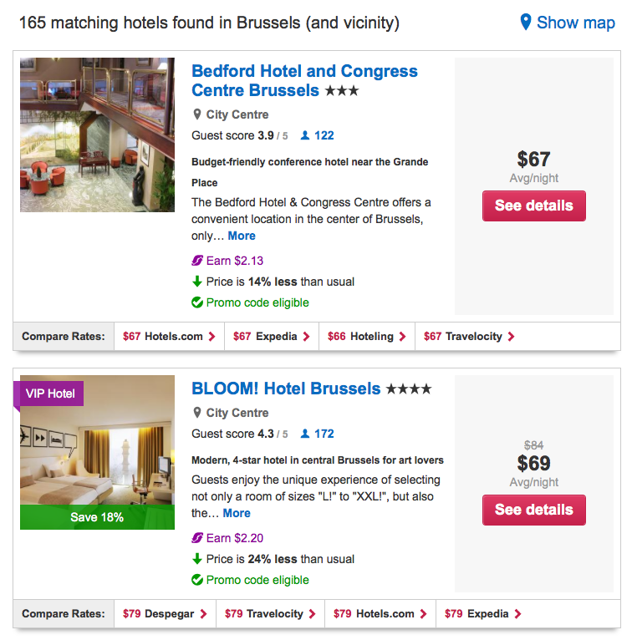Click reviewer person icon next to 122
Screen dimensions: 632x640
tap(305, 135)
